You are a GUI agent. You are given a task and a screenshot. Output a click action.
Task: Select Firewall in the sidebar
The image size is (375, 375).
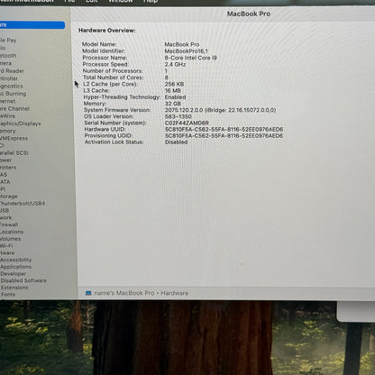(x=9, y=224)
